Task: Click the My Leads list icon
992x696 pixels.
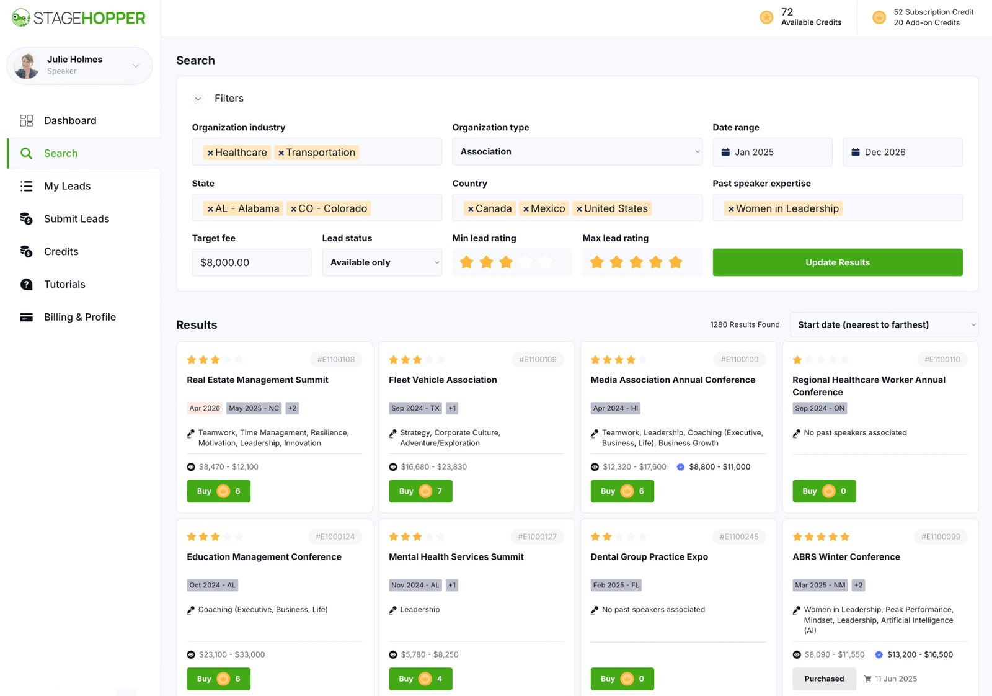Action: tap(26, 186)
